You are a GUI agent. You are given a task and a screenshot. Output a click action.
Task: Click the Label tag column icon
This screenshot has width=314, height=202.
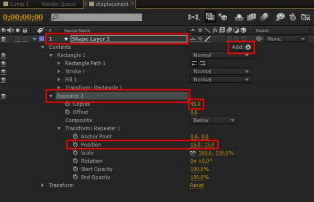coord(40,30)
